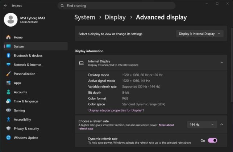Click the System monitor icon in the sidebar
This screenshot has height=152, width=233.
point(8,46)
